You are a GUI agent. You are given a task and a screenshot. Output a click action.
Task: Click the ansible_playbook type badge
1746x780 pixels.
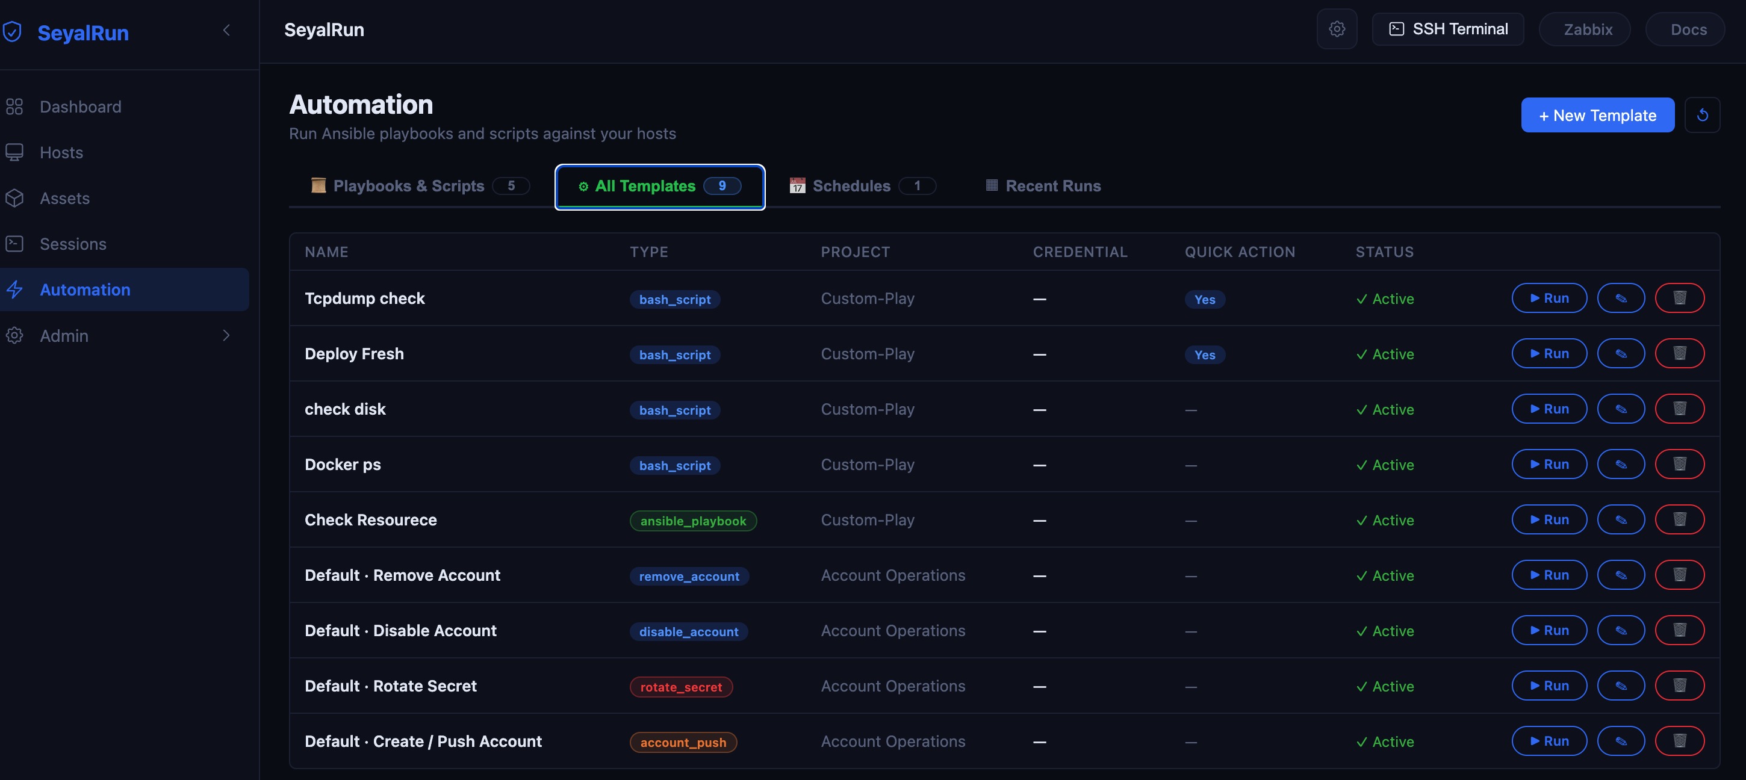click(693, 521)
